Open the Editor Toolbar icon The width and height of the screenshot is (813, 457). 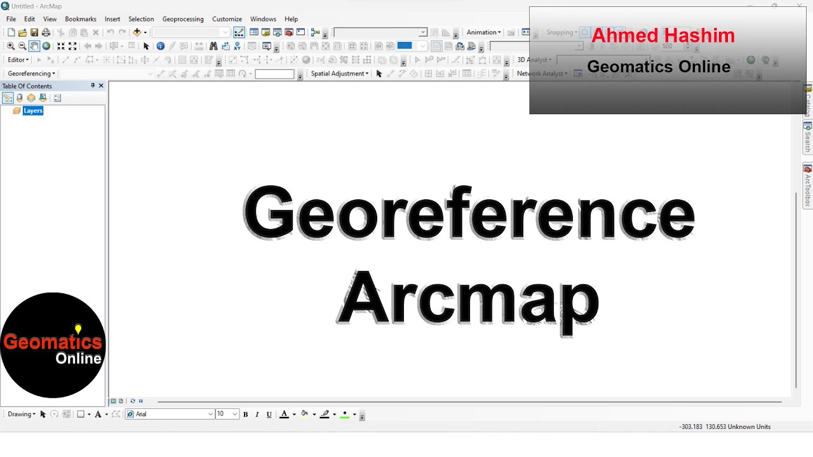tap(239, 32)
